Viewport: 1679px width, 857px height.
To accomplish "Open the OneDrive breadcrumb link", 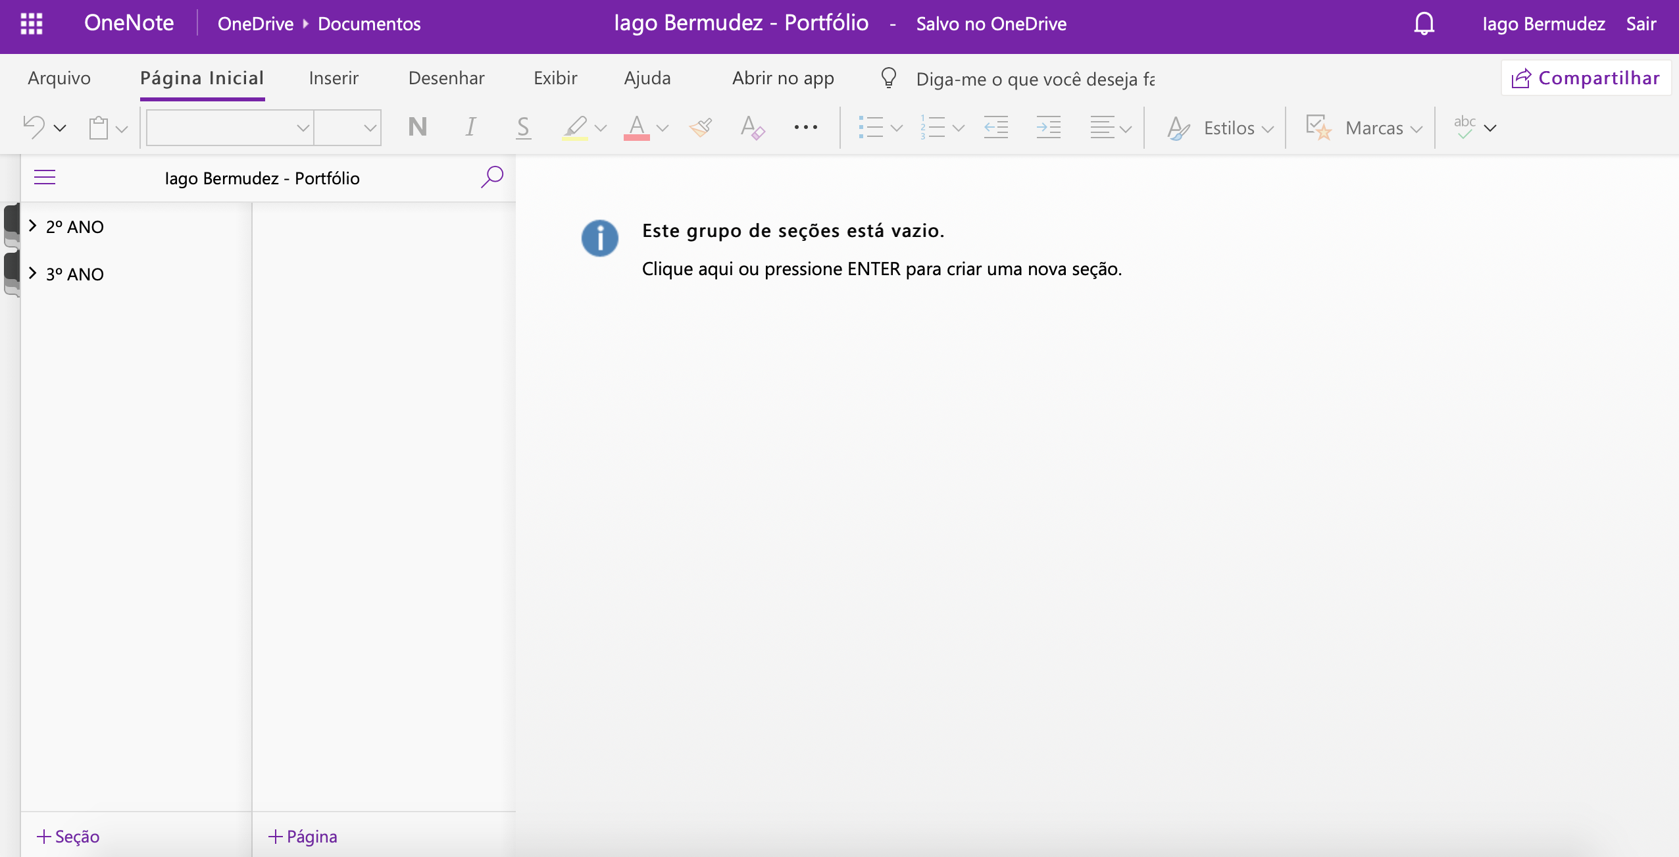I will 255,24.
